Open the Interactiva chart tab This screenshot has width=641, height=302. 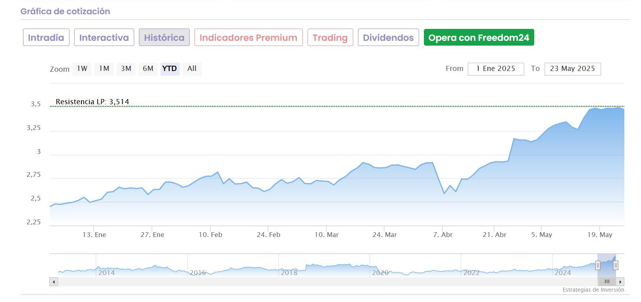coord(104,38)
